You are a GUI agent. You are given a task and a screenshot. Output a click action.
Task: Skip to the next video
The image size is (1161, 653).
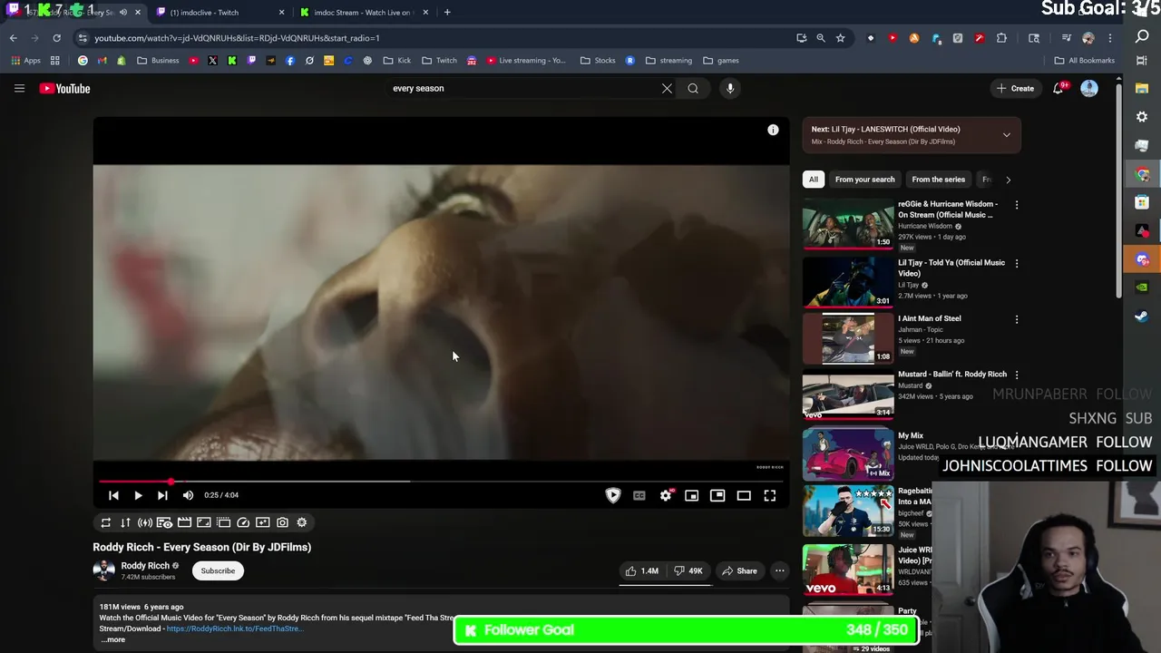[162, 495]
